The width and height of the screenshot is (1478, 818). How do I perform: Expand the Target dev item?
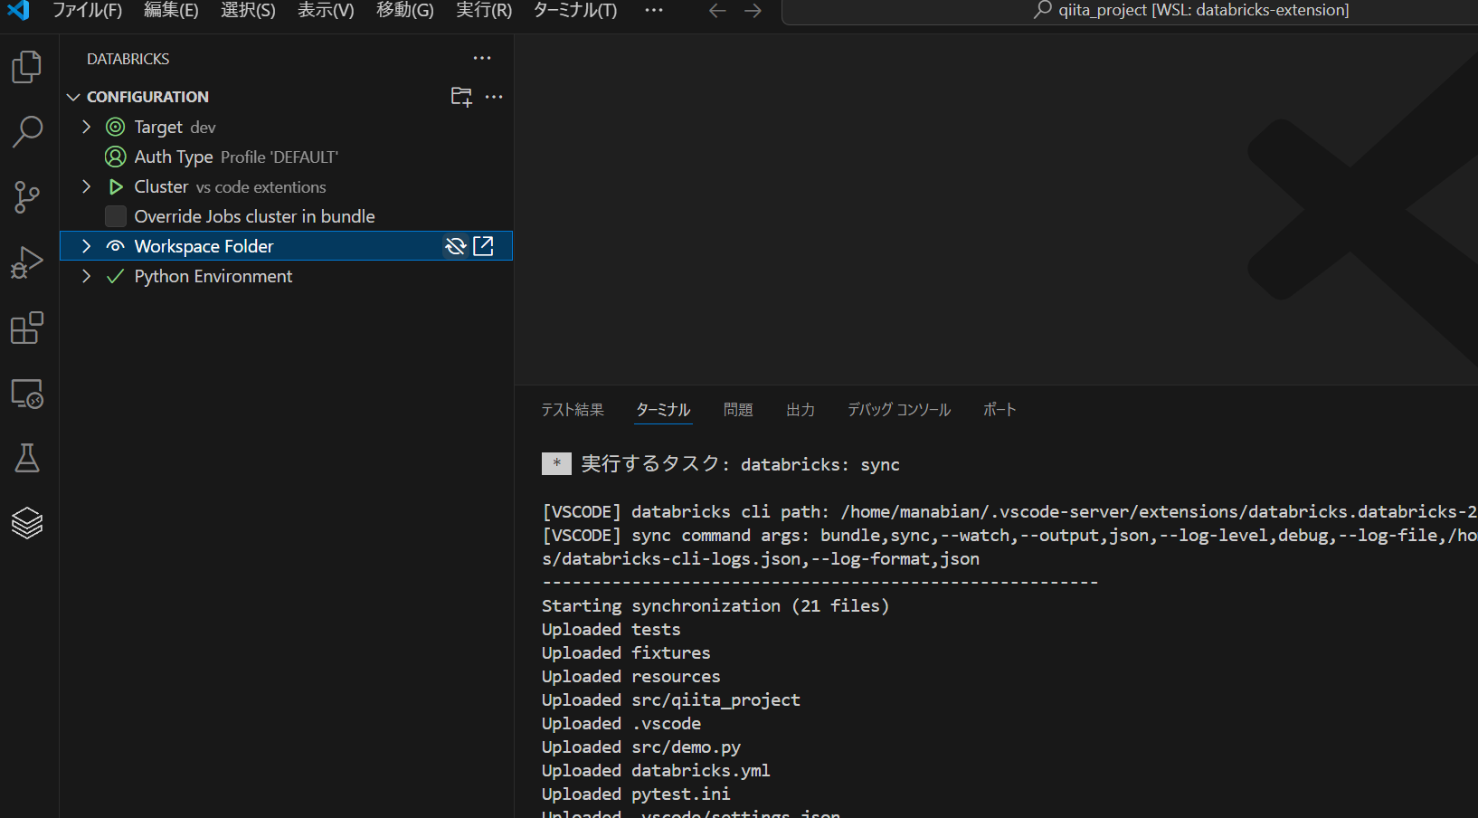(x=86, y=127)
